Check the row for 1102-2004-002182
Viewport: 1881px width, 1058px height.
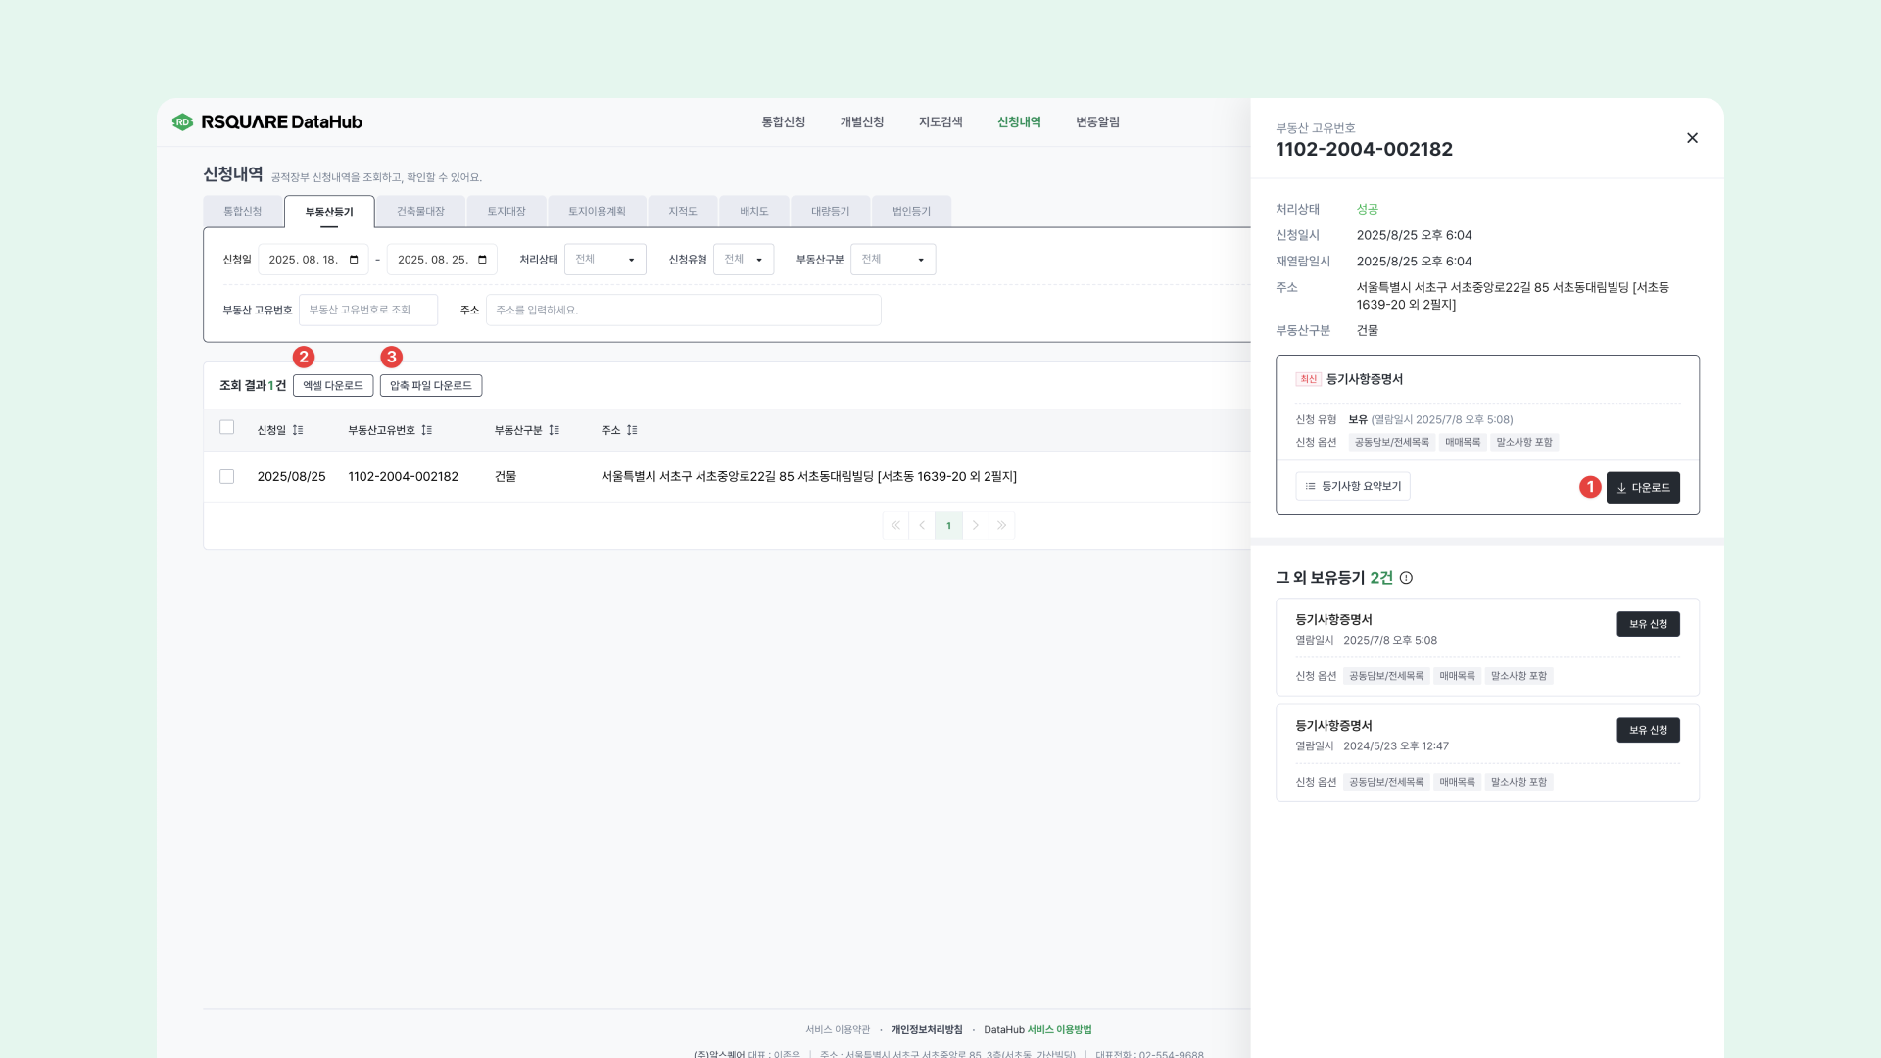pyautogui.click(x=227, y=477)
